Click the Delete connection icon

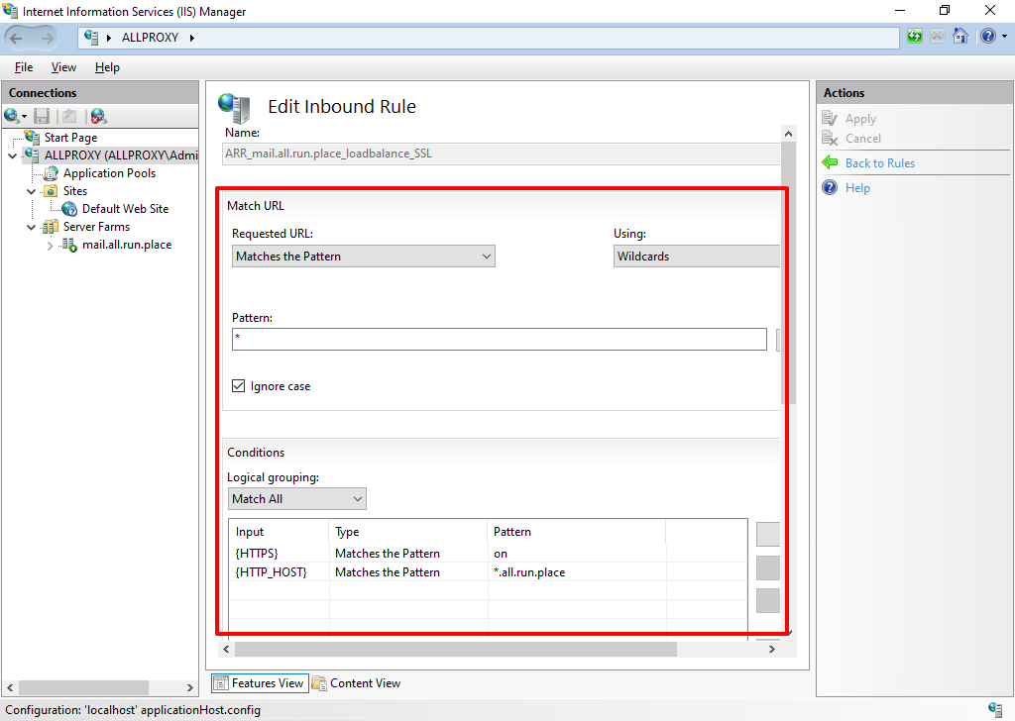tap(98, 116)
